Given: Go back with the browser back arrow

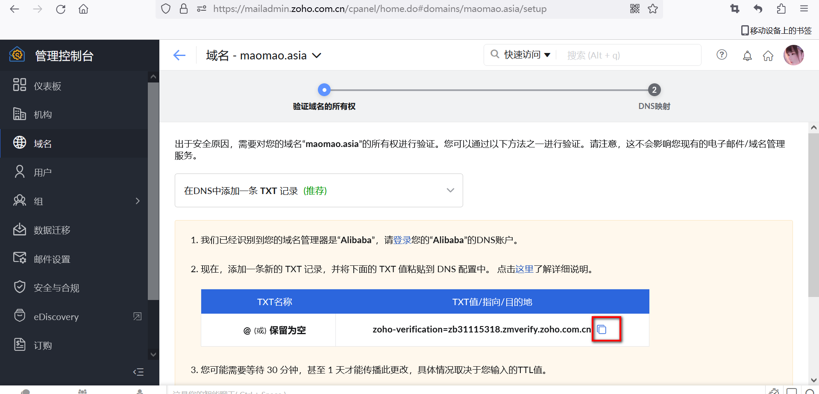Looking at the screenshot, I should (x=15, y=9).
